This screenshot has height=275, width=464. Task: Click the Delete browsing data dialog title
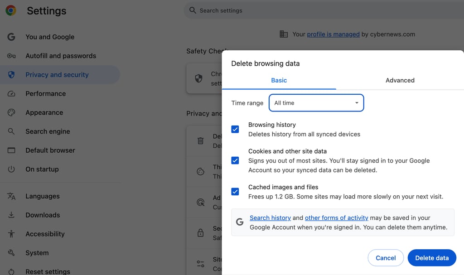(266, 63)
